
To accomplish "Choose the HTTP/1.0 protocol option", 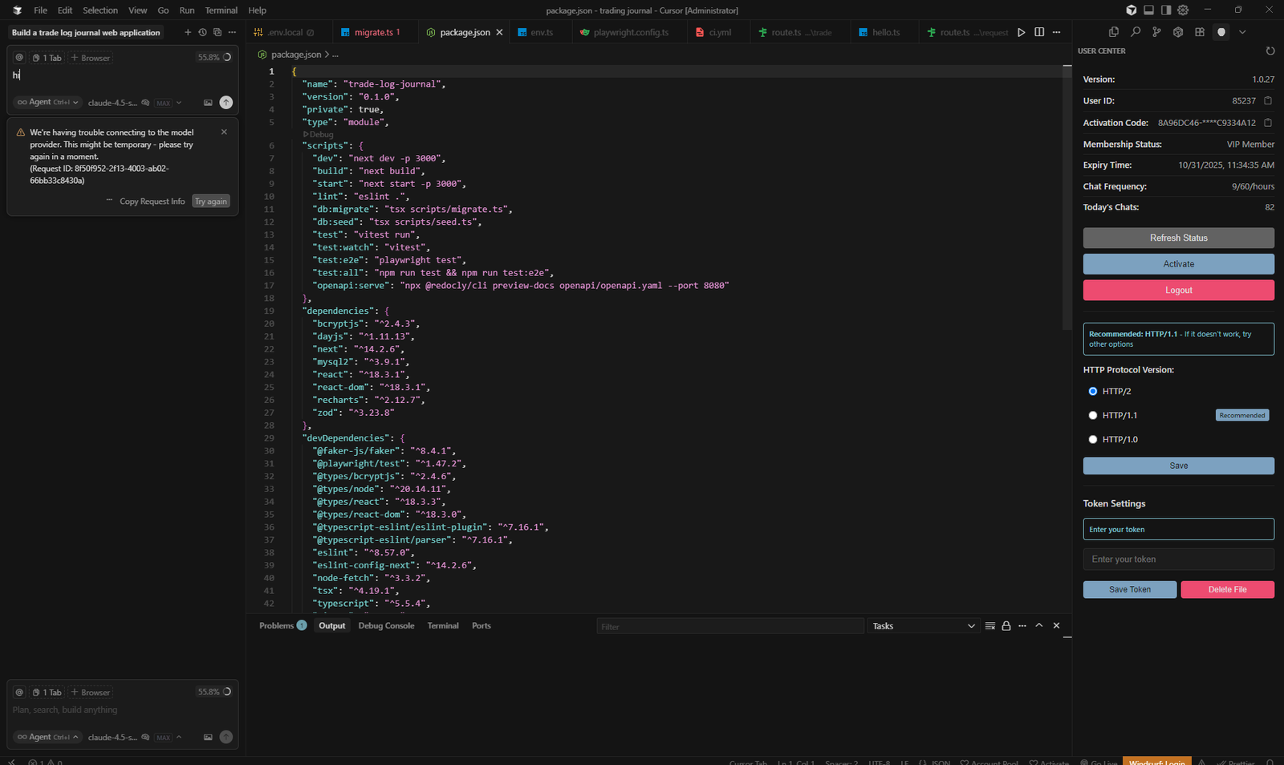I will [x=1092, y=440].
